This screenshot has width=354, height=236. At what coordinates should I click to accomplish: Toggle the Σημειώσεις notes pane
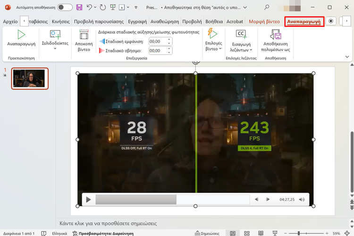tap(207, 234)
